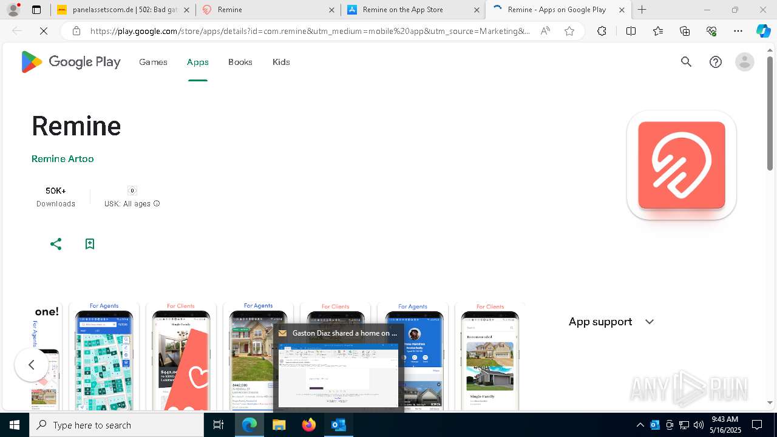Open the For Clients Recommended screenshot

click(x=490, y=356)
